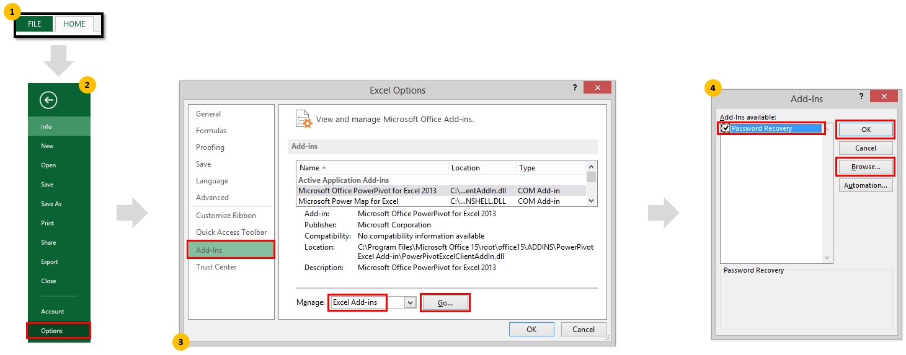Open Account in the Backstage menu
Viewport: 906px width, 355px height.
click(60, 311)
